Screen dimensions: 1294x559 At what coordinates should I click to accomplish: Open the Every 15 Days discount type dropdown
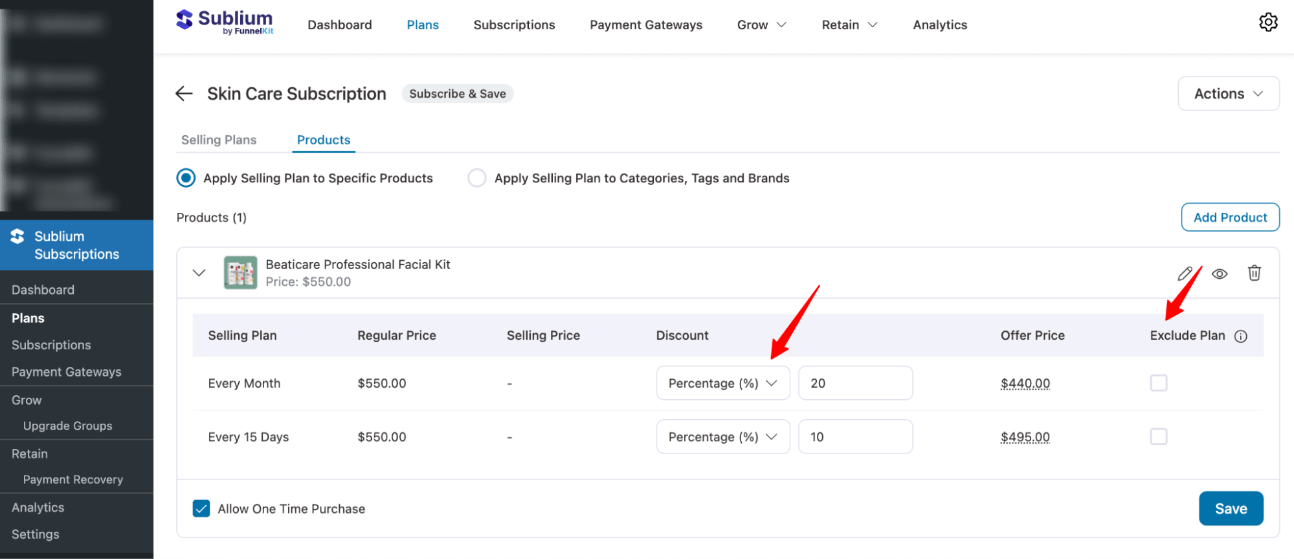pyautogui.click(x=723, y=437)
